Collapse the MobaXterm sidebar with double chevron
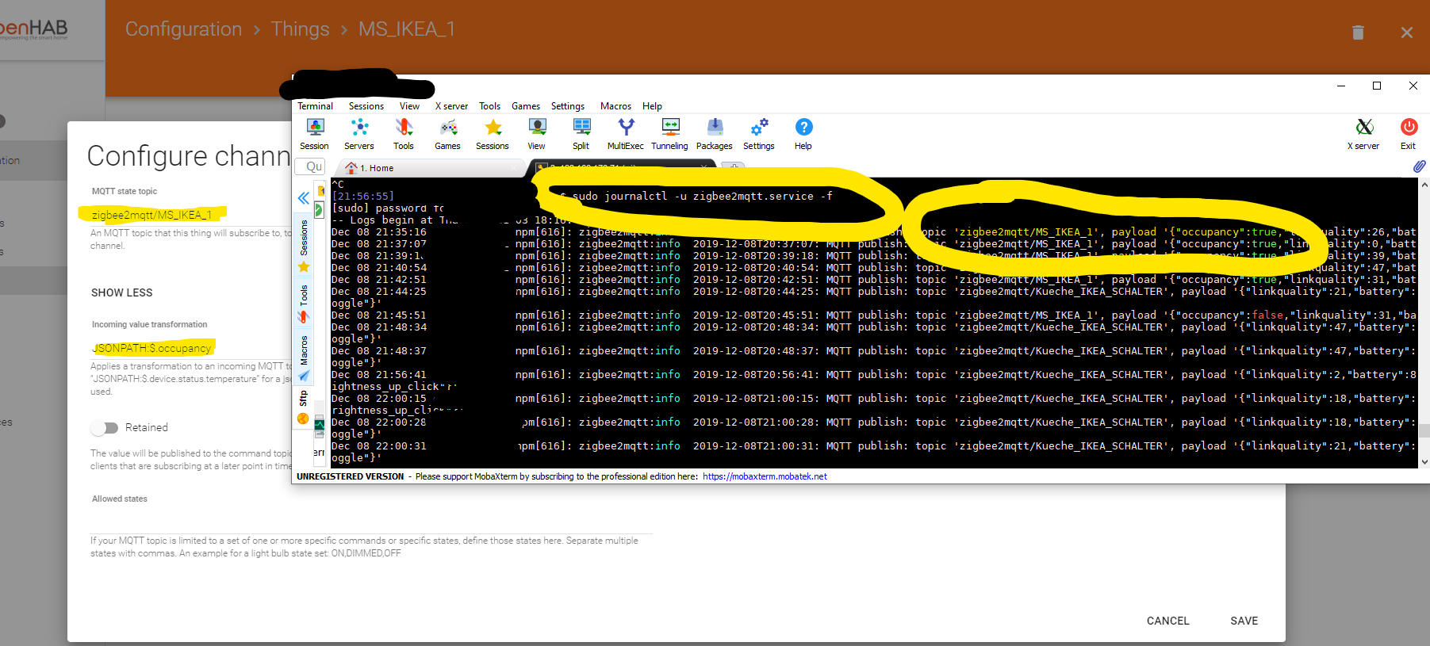The width and height of the screenshot is (1430, 646). (x=303, y=198)
